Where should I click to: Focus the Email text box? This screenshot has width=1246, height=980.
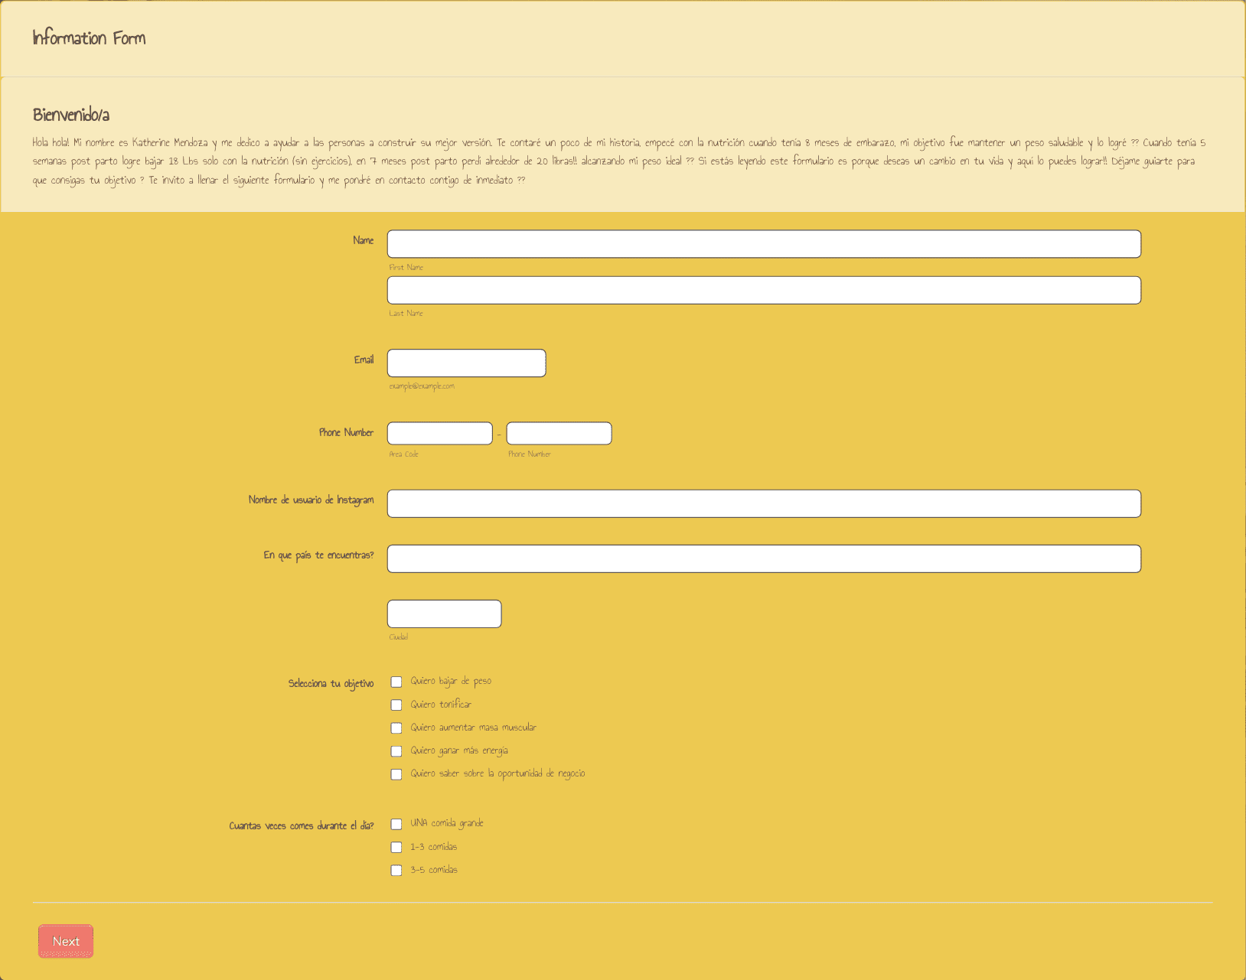point(466,363)
